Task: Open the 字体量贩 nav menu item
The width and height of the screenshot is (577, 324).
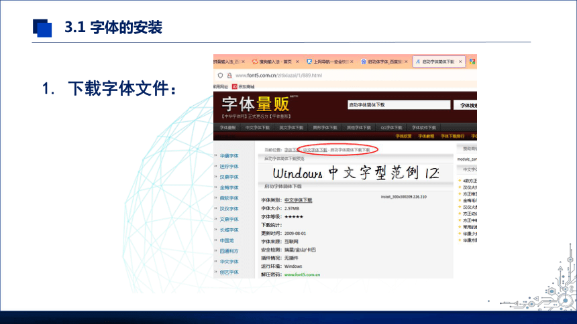Action: click(228, 127)
